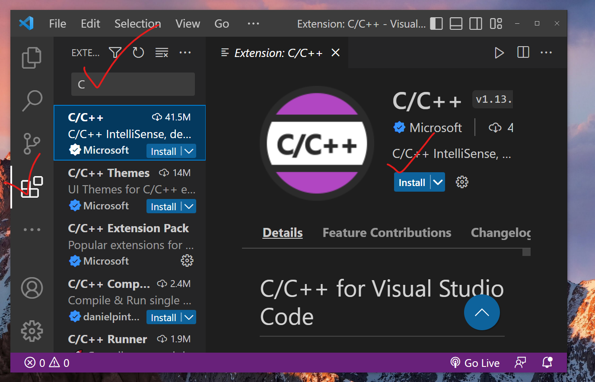
Task: Toggle panel visibility layout button
Action: (x=456, y=24)
